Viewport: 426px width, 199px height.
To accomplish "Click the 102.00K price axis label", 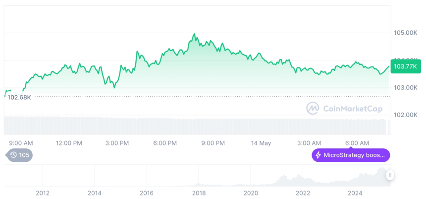I will pyautogui.click(x=405, y=115).
